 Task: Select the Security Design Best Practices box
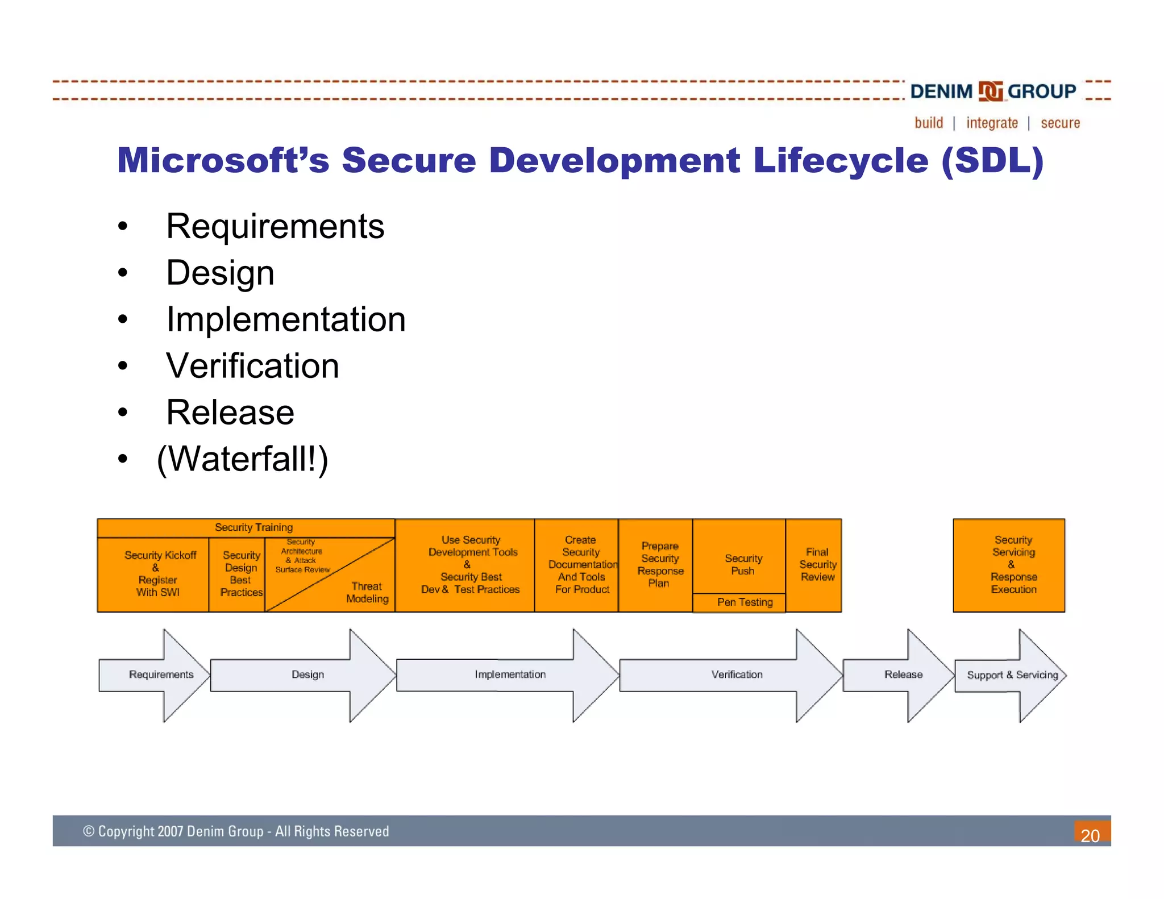pos(238,573)
